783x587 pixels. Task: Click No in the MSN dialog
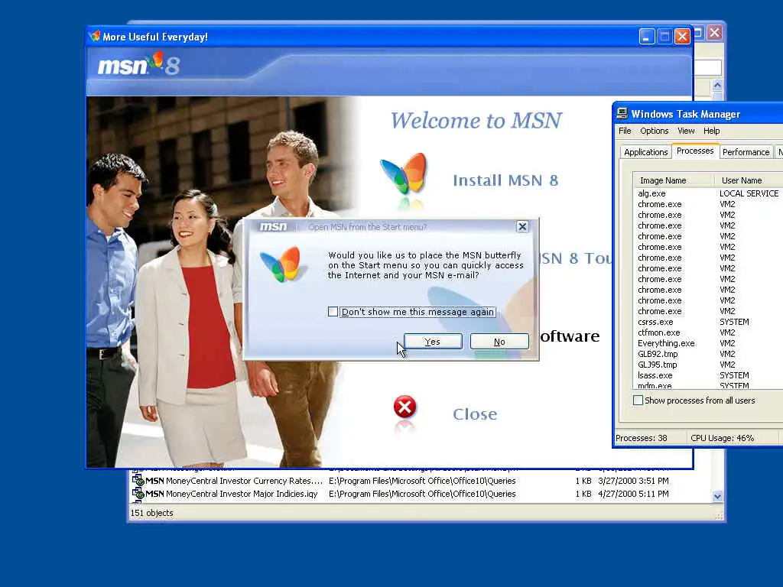pos(499,342)
